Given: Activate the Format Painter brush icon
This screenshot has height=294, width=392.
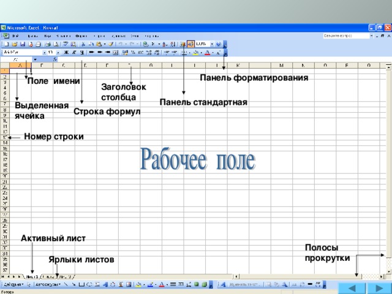Looking at the screenshot, I should coord(111,44).
